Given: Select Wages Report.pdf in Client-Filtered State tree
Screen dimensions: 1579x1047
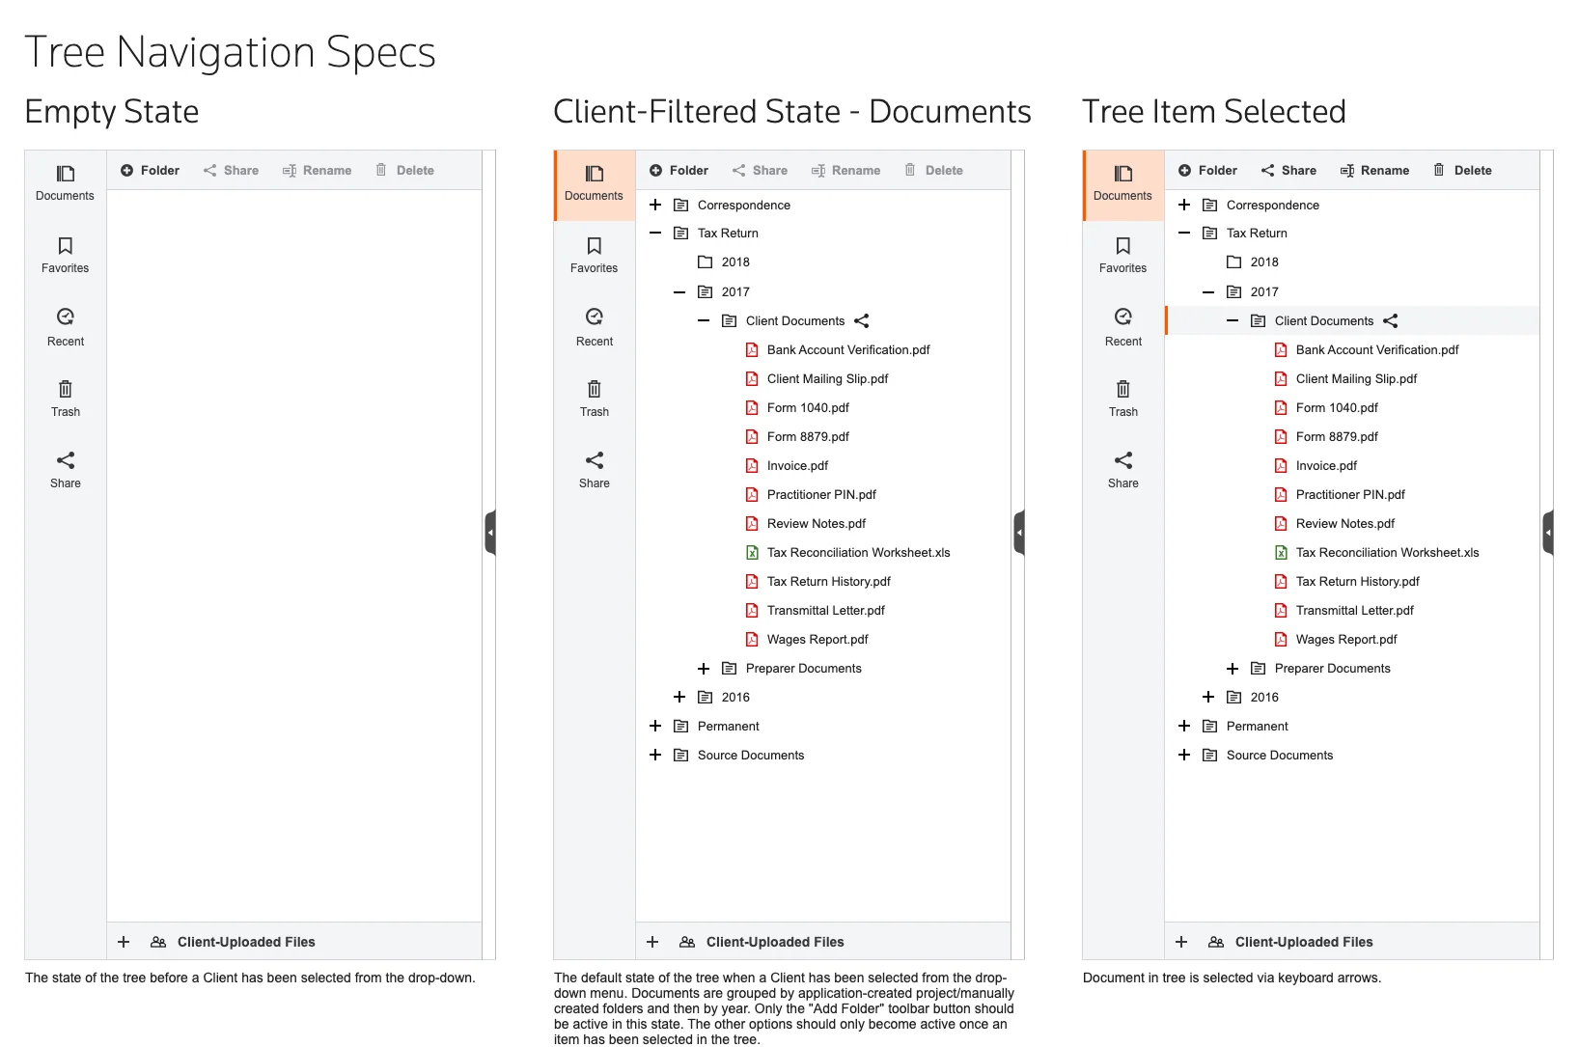Looking at the screenshot, I should coord(817,639).
